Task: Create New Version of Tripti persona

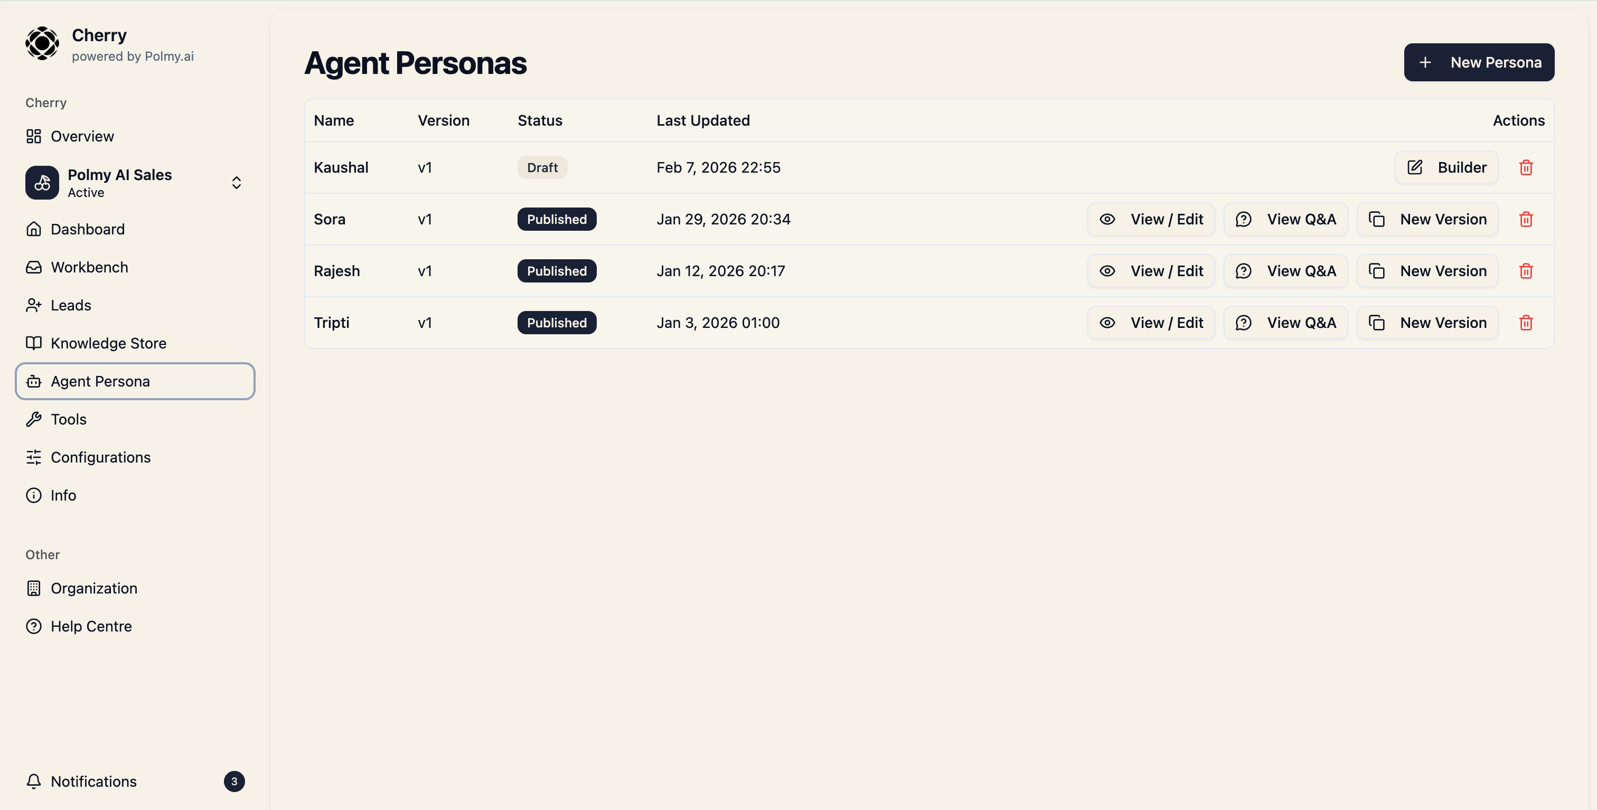Action: tap(1427, 323)
